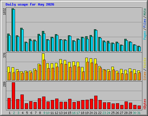The width and height of the screenshot is (148, 116).
Task: Select day 30 on the x-axis
Action: [134, 113]
